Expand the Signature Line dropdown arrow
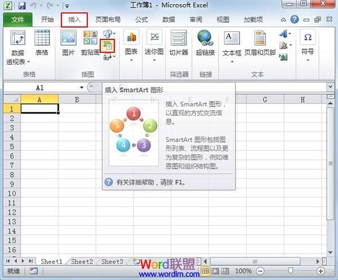 291,45
